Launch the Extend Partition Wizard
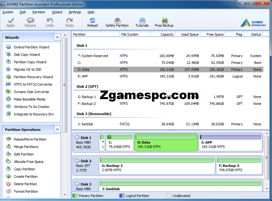 (x=32, y=47)
